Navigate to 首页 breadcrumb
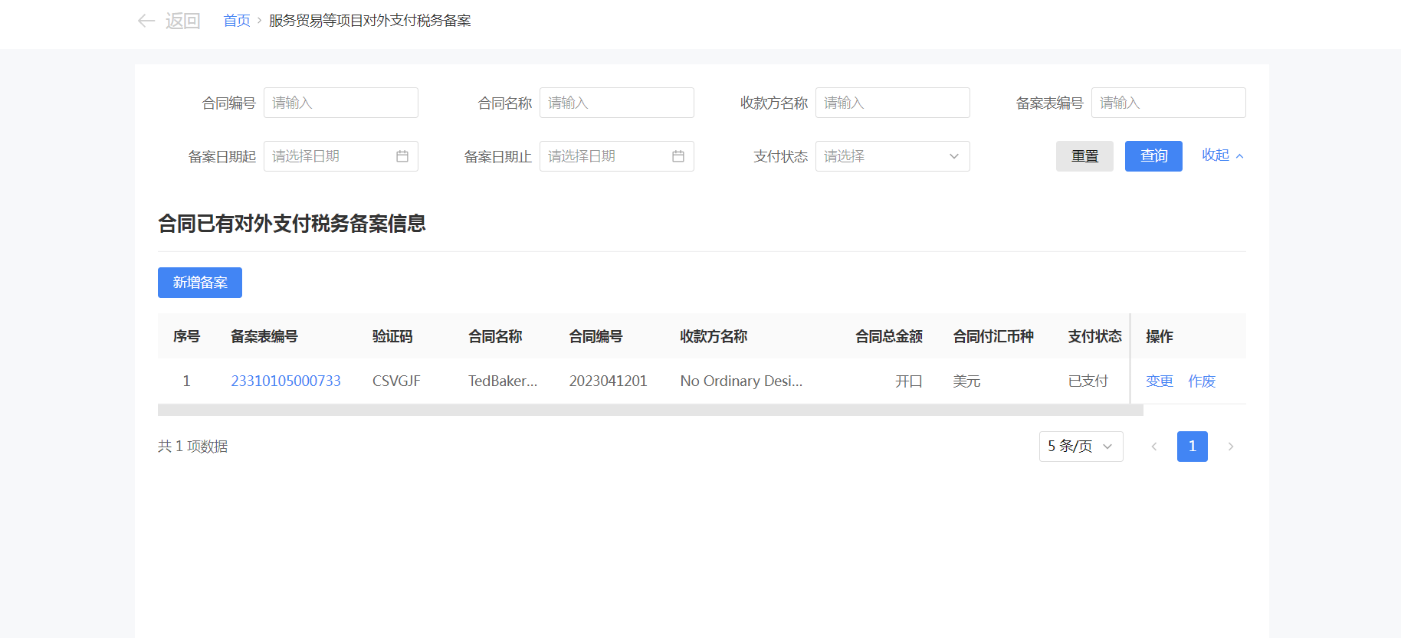Viewport: 1401px width, 638px height. click(236, 21)
